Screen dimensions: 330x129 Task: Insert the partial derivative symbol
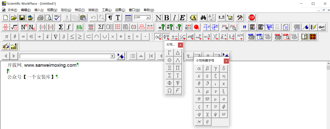click(x=64, y=37)
